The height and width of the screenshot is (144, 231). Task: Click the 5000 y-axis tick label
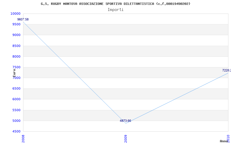(x=16, y=121)
